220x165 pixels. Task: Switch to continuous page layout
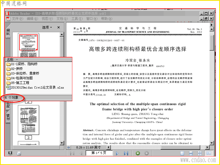191,153
